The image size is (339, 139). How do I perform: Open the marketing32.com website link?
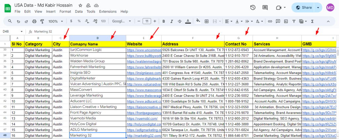pyautogui.click(x=144, y=136)
